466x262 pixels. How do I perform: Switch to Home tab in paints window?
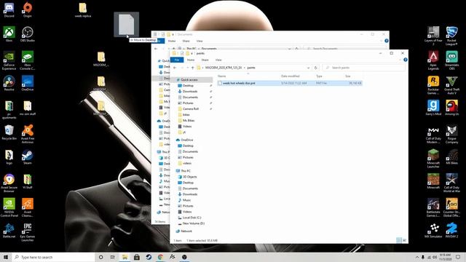point(191,60)
